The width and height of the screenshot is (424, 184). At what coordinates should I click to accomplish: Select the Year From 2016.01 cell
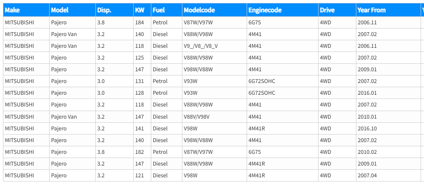pos(388,93)
